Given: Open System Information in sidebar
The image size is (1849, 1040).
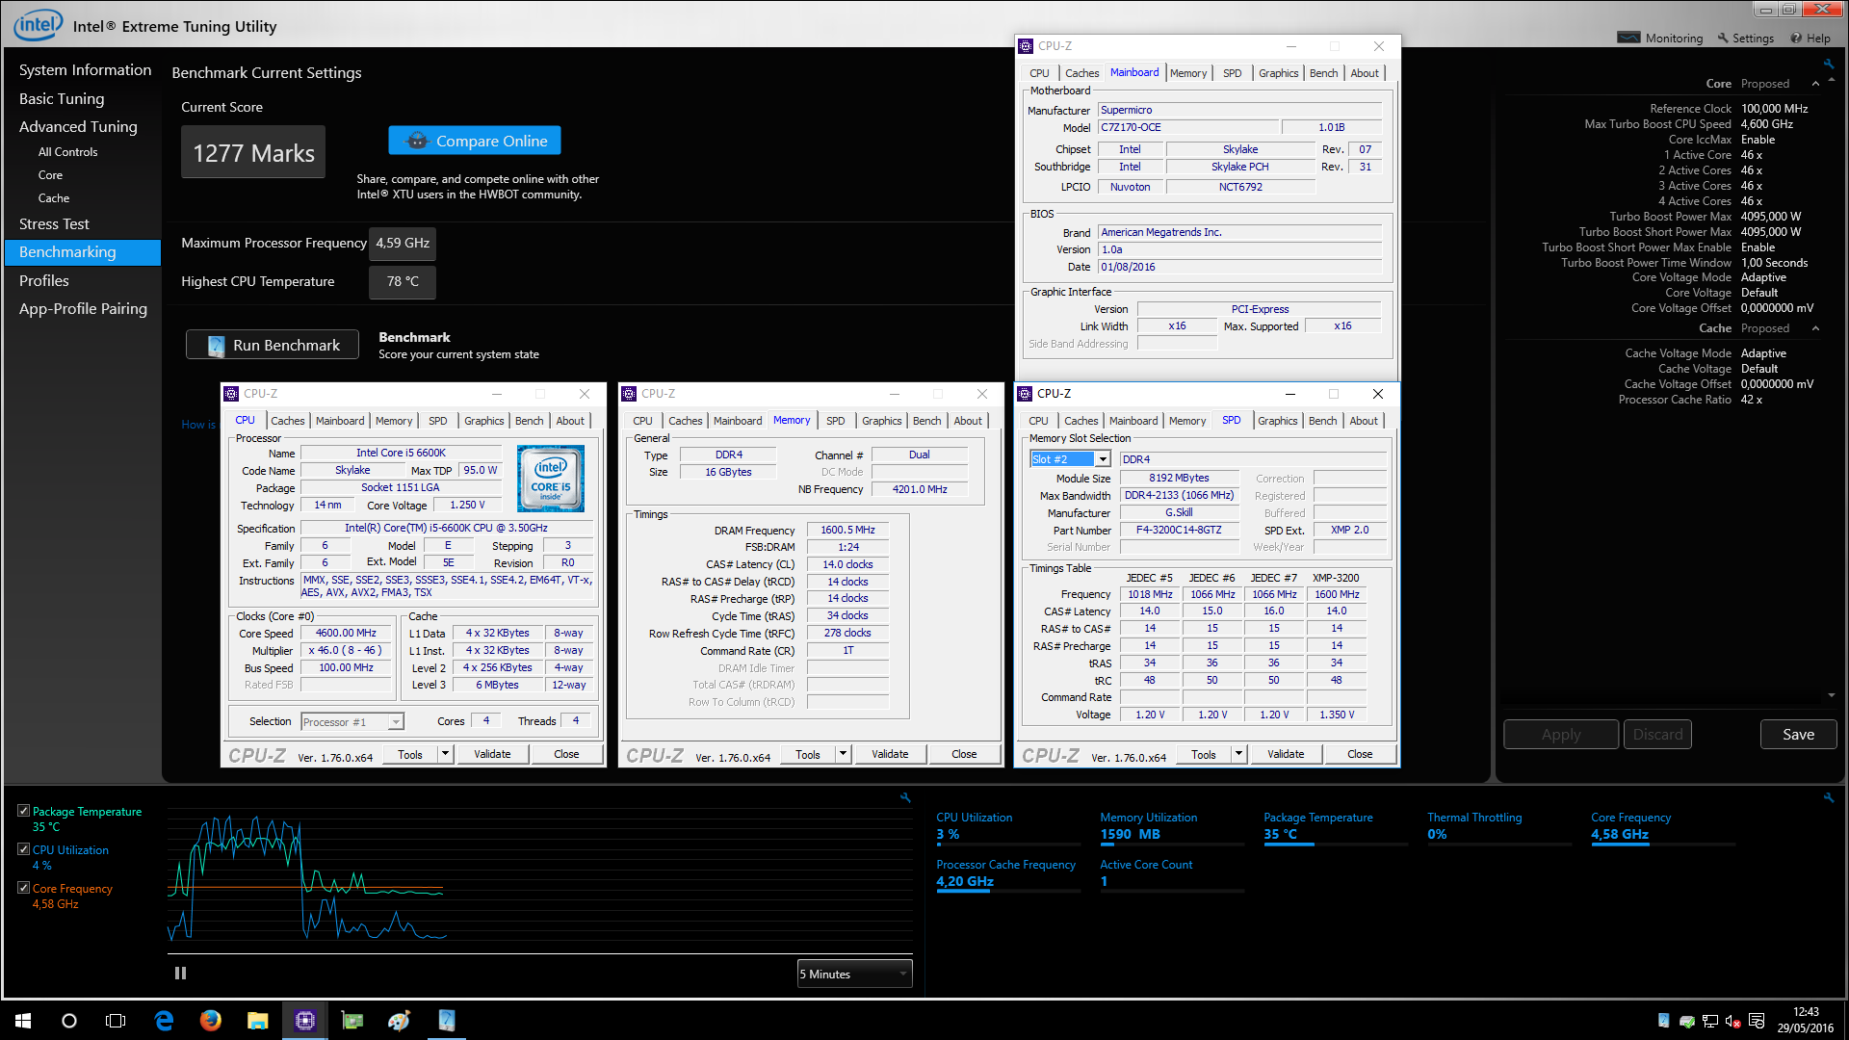Looking at the screenshot, I should [85, 70].
